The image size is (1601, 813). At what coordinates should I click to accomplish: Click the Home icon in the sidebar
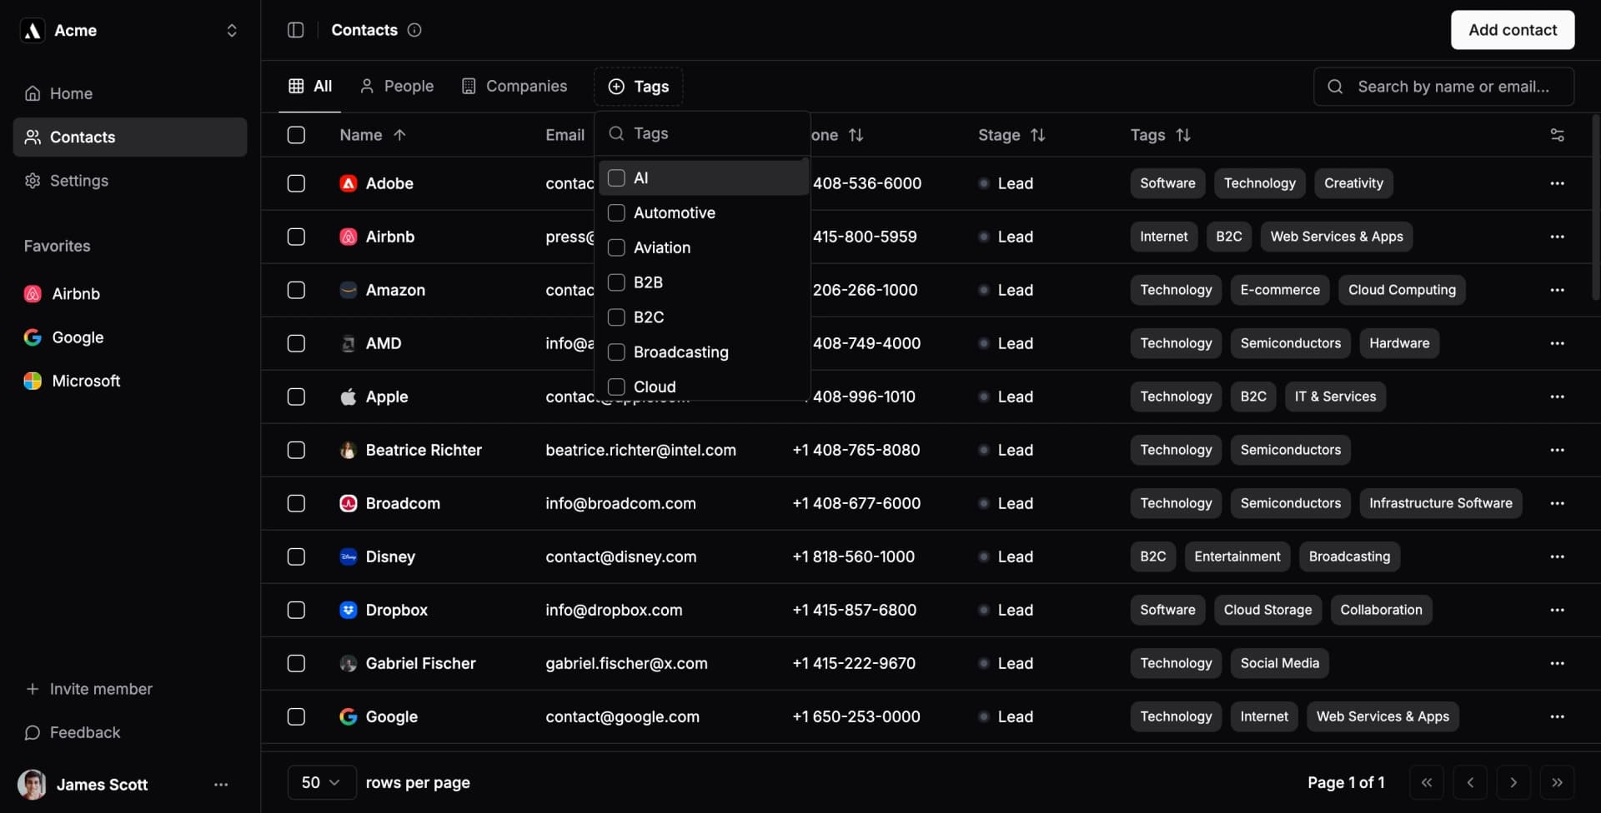click(x=32, y=93)
